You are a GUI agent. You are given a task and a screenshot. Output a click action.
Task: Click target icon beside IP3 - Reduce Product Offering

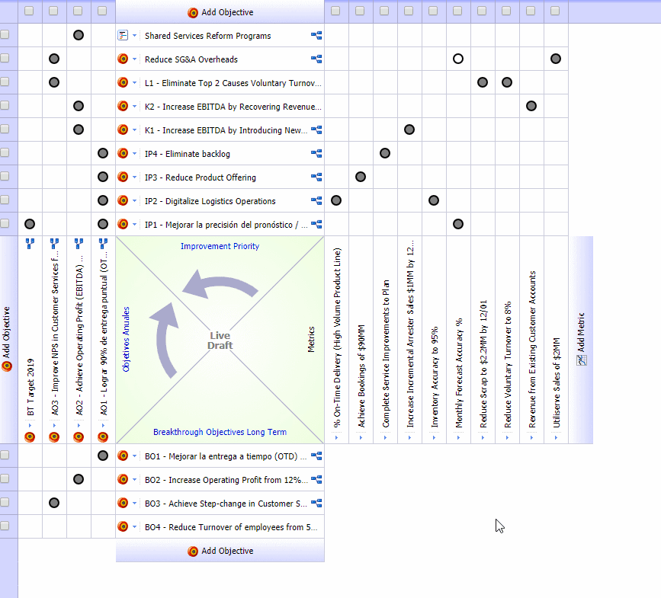[123, 177]
